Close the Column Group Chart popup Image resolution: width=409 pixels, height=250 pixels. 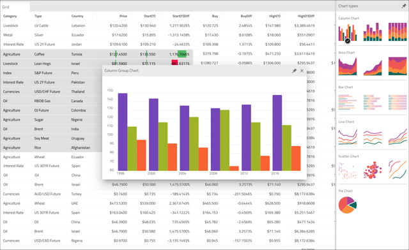click(302, 71)
